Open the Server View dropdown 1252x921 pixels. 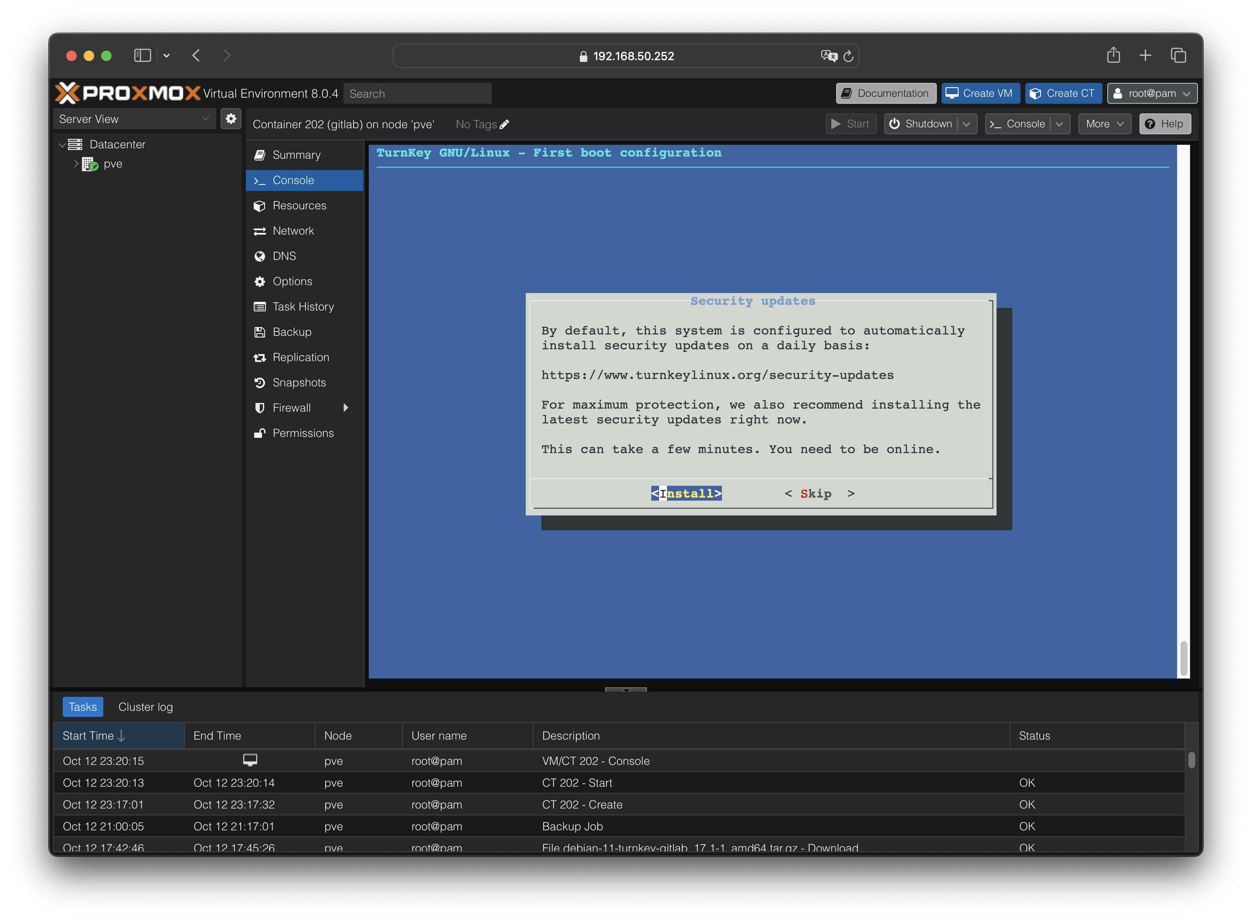(x=134, y=119)
